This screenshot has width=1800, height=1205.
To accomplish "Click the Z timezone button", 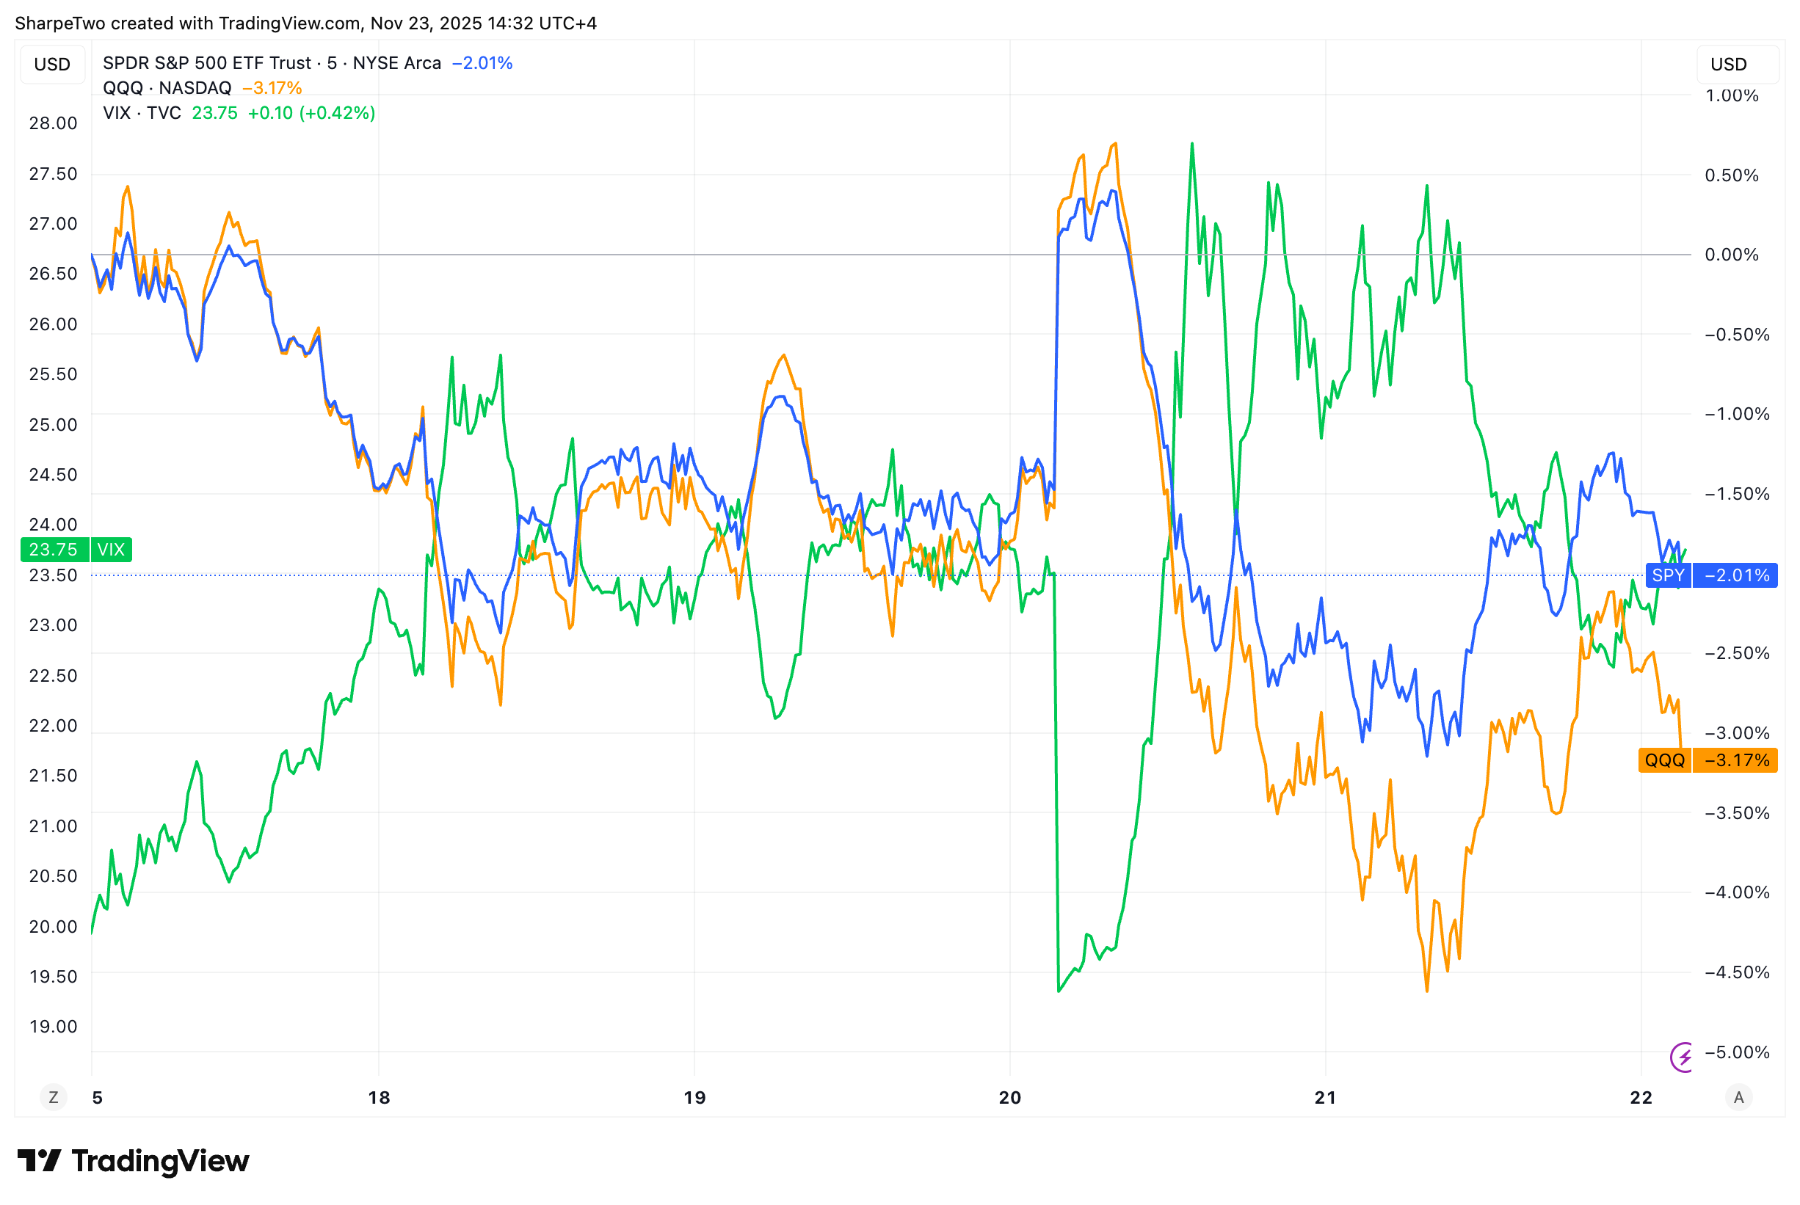I will point(53,1097).
